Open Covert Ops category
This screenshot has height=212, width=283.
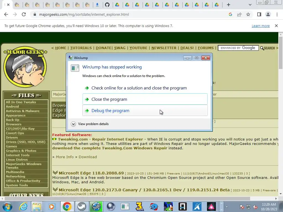click(x=15, y=133)
